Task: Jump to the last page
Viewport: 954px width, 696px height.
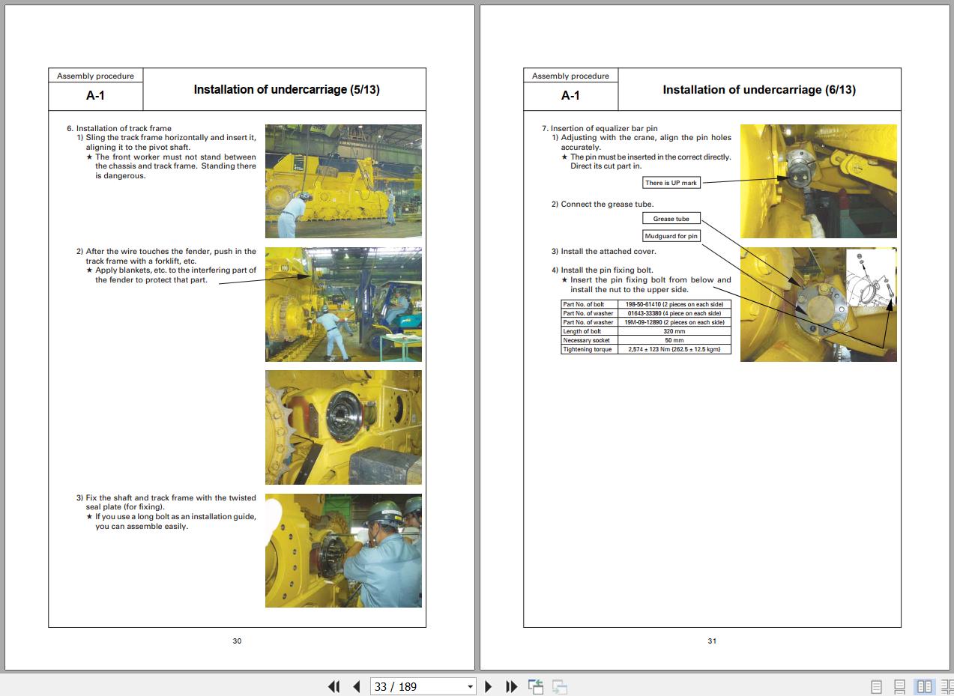Action: [x=512, y=686]
